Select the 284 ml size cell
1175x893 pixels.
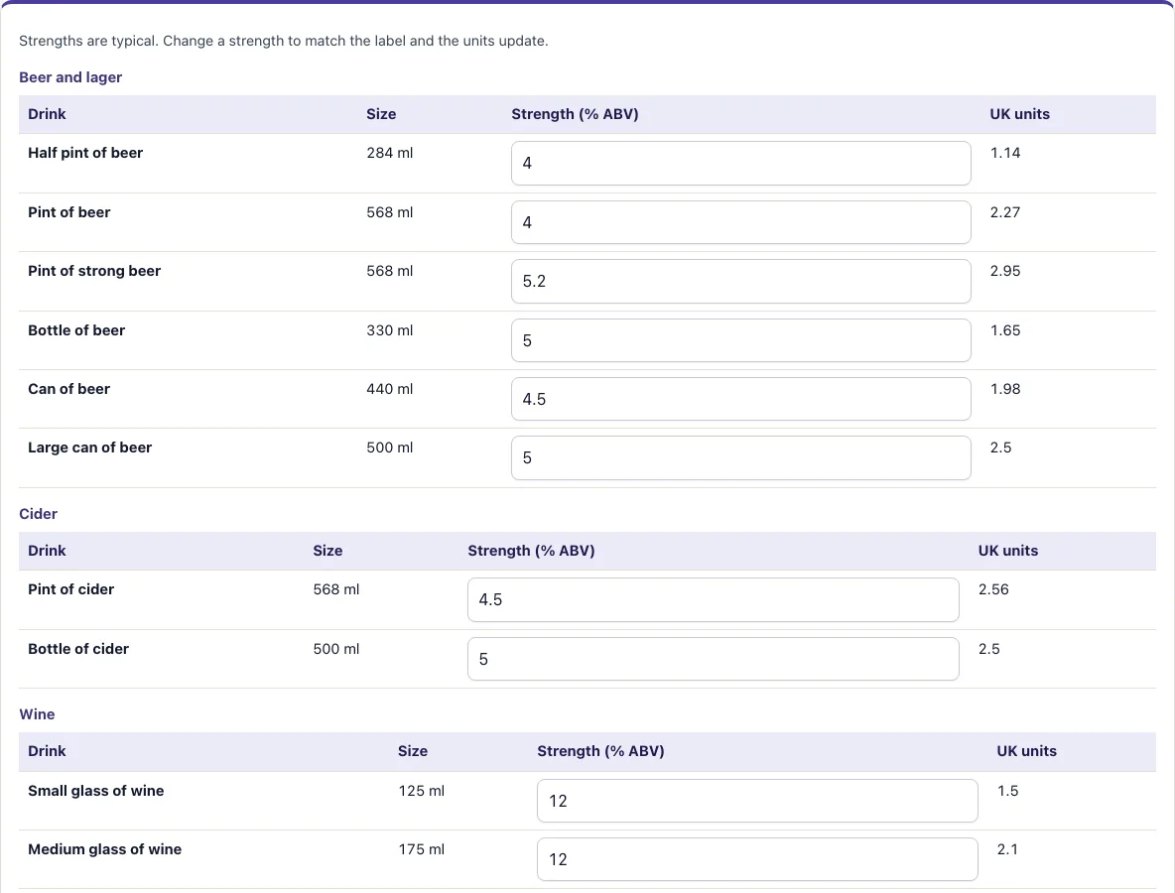(x=390, y=153)
